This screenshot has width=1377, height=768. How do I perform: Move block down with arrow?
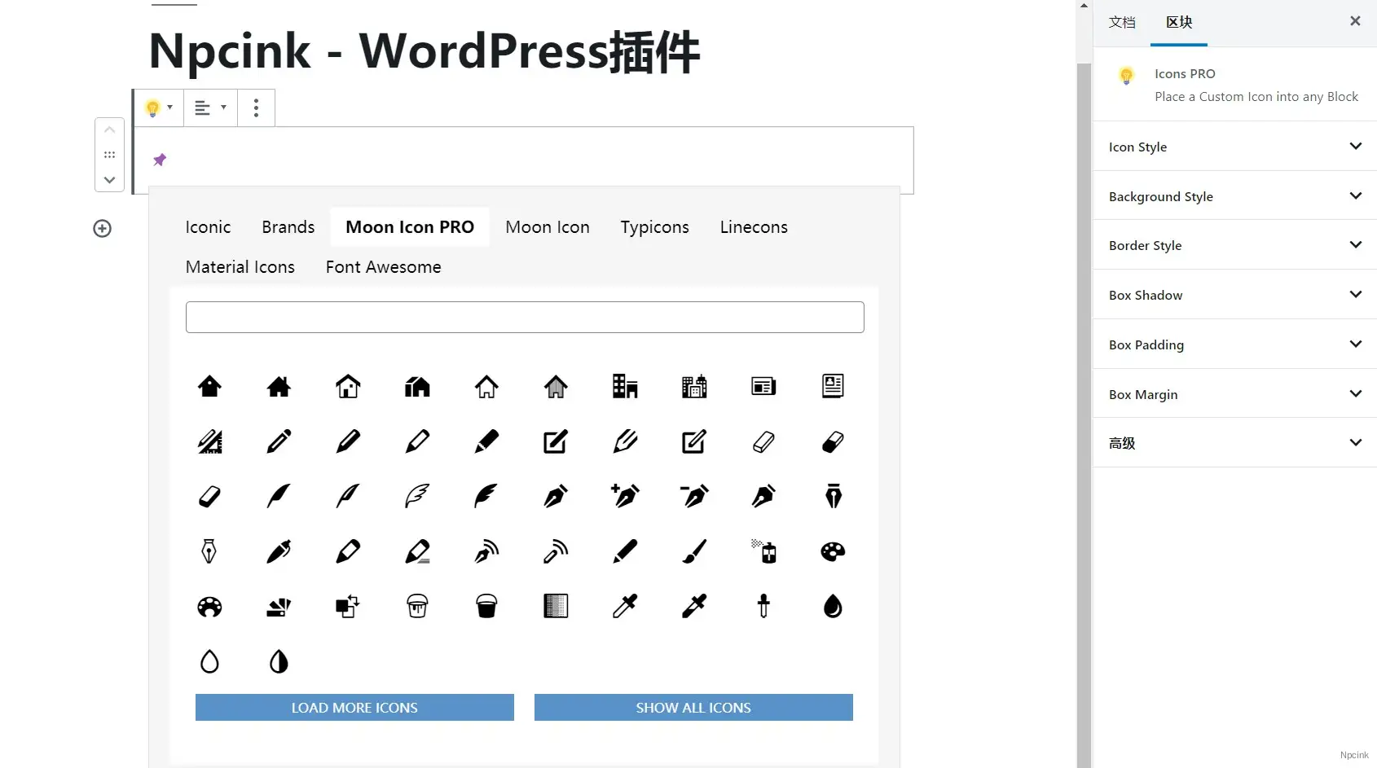click(x=109, y=180)
